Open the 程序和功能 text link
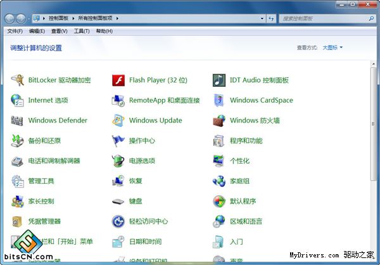This screenshot has width=380, height=265. 246,141
